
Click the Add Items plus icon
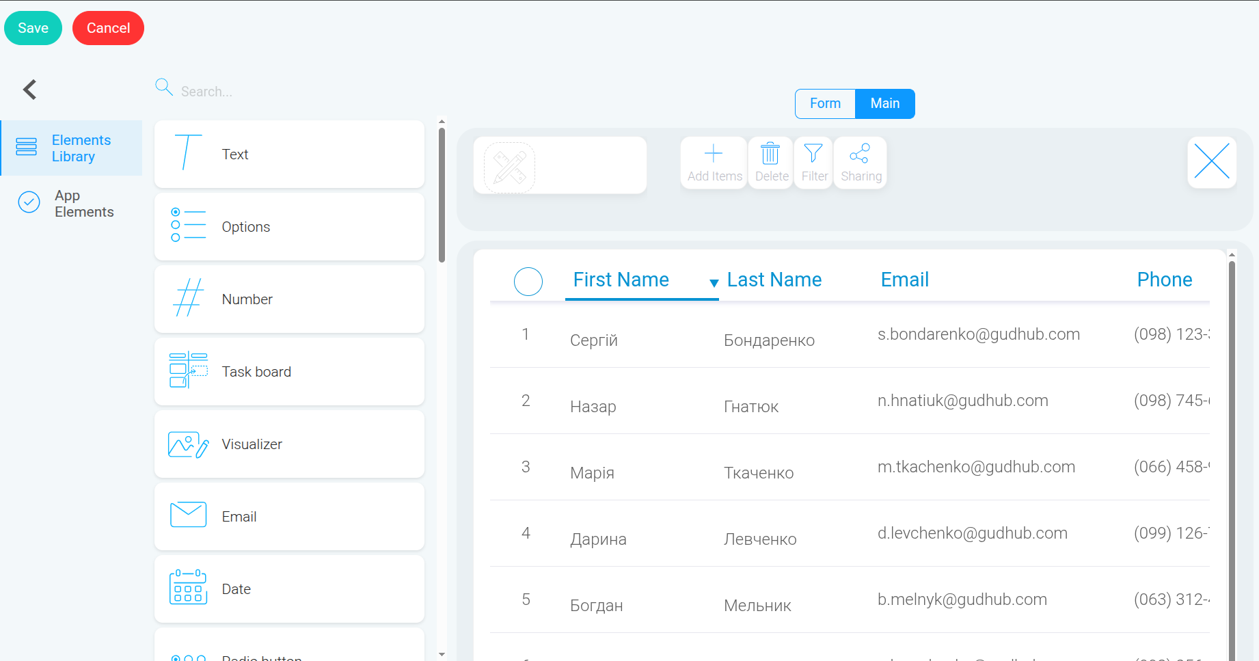coord(714,153)
